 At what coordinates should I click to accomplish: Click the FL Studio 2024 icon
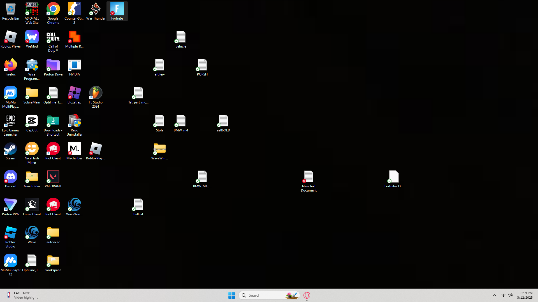pos(96,97)
